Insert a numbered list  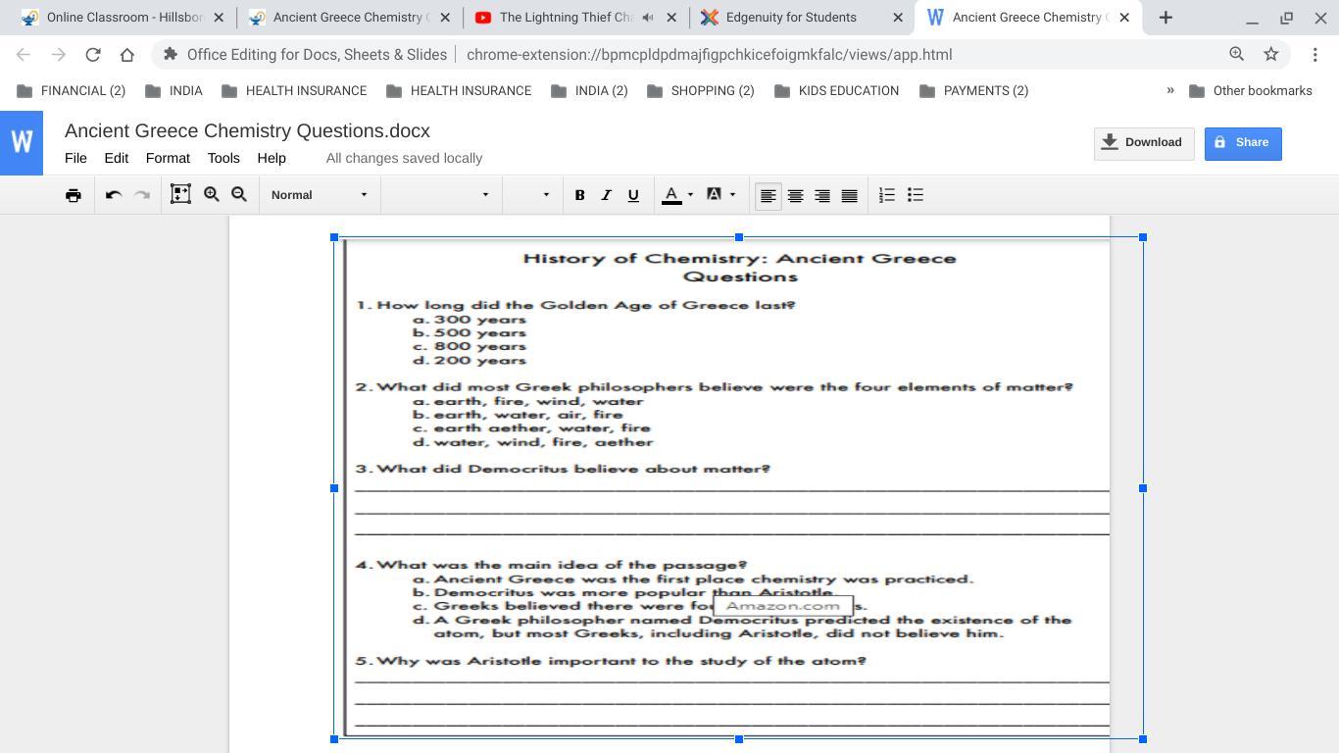coord(887,195)
